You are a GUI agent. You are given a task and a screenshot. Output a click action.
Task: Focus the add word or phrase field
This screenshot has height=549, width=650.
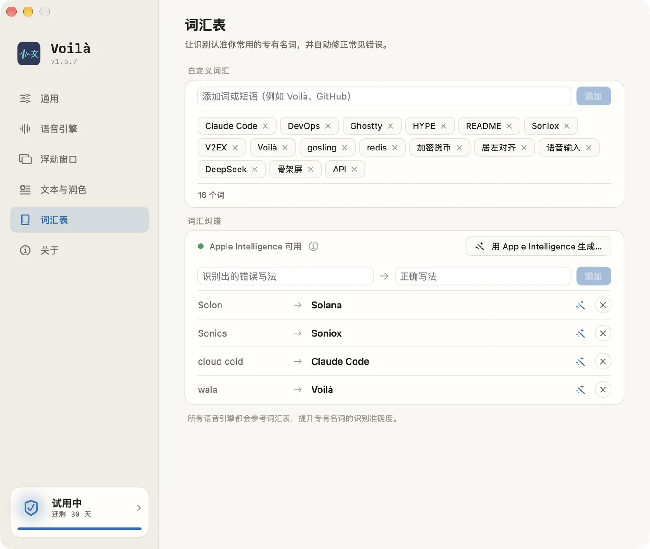pos(384,96)
